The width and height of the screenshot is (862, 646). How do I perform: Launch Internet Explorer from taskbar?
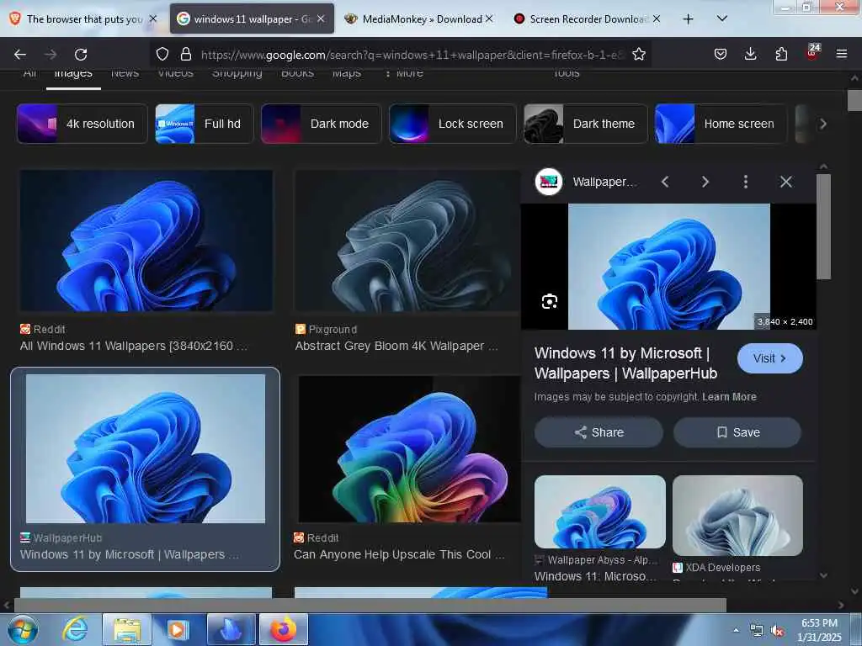(x=74, y=629)
